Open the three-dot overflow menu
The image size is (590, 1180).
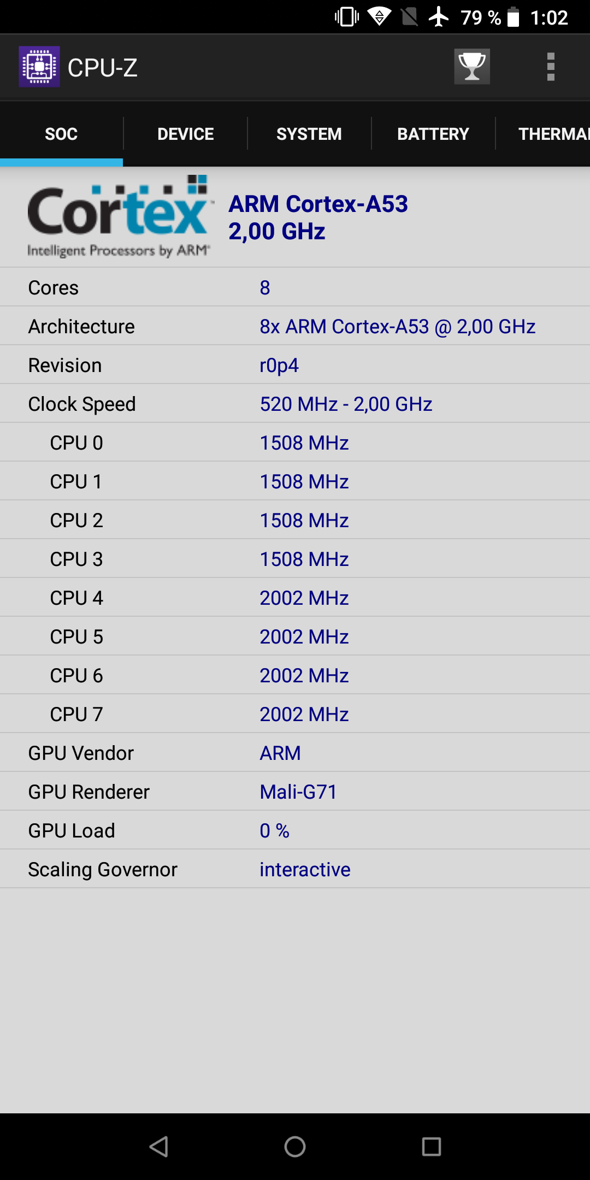click(x=551, y=67)
